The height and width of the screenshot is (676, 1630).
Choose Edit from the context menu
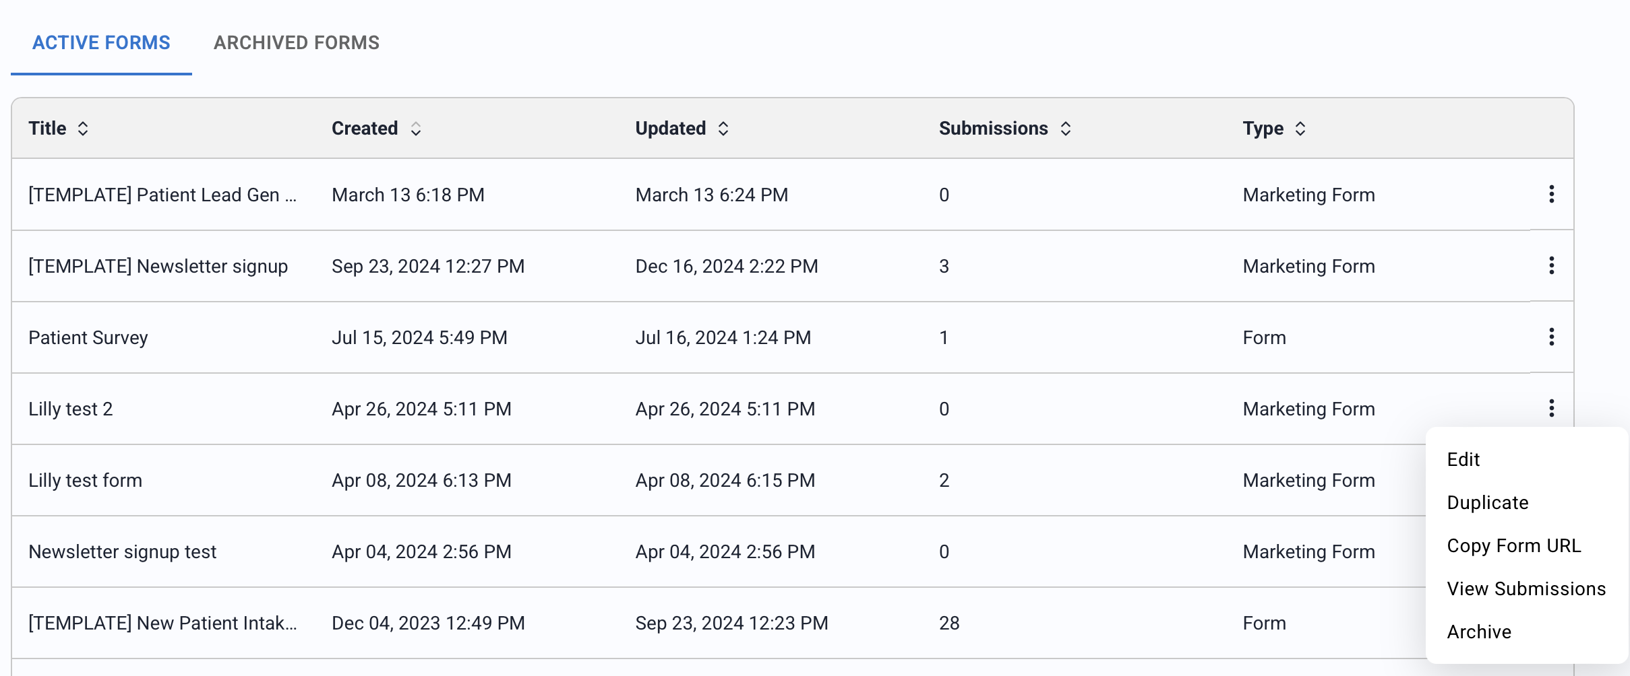pyautogui.click(x=1463, y=459)
